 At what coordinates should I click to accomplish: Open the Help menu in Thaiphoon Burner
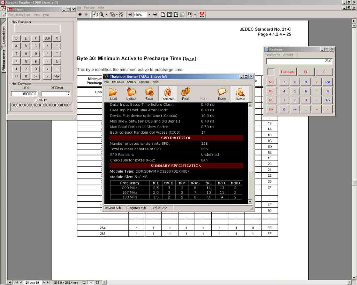click(155, 82)
